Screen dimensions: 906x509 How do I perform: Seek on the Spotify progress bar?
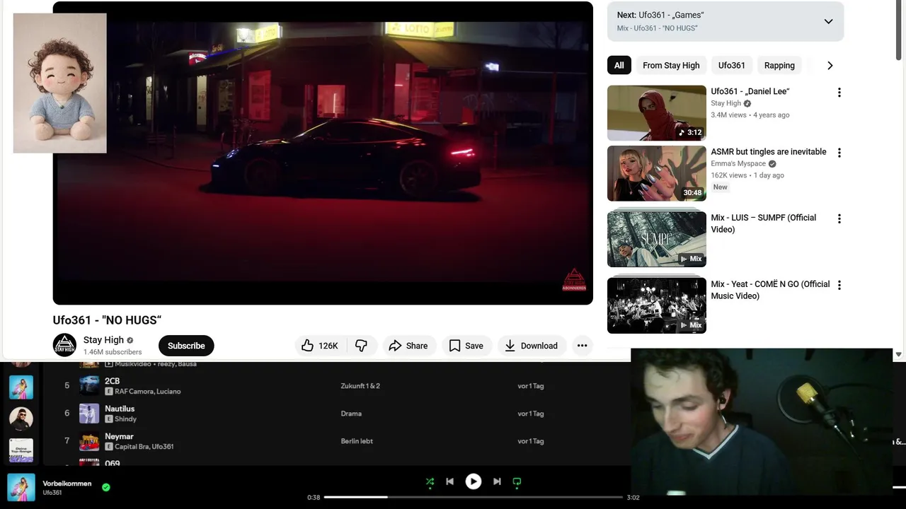click(474, 497)
